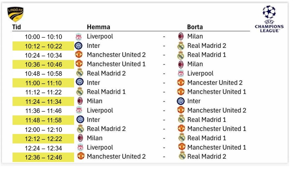Click the highlighted 12:36 – 12:46 time slot

click(x=43, y=157)
